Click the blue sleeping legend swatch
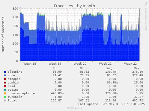This screenshot has width=149, height=111. coord(5,72)
